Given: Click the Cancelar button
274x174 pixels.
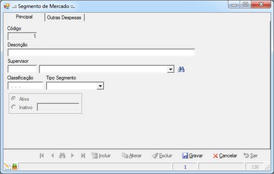Looking at the screenshot, I should 225,155.
